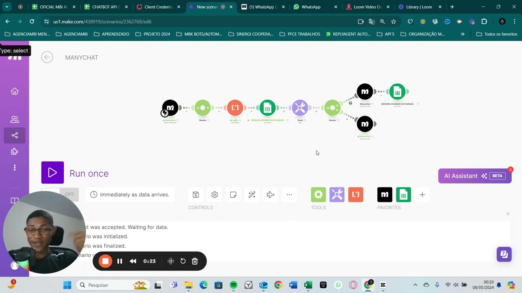The height and width of the screenshot is (293, 522).
Task: Open the PROJETO 2024 bookmarks folder
Action: [x=153, y=34]
